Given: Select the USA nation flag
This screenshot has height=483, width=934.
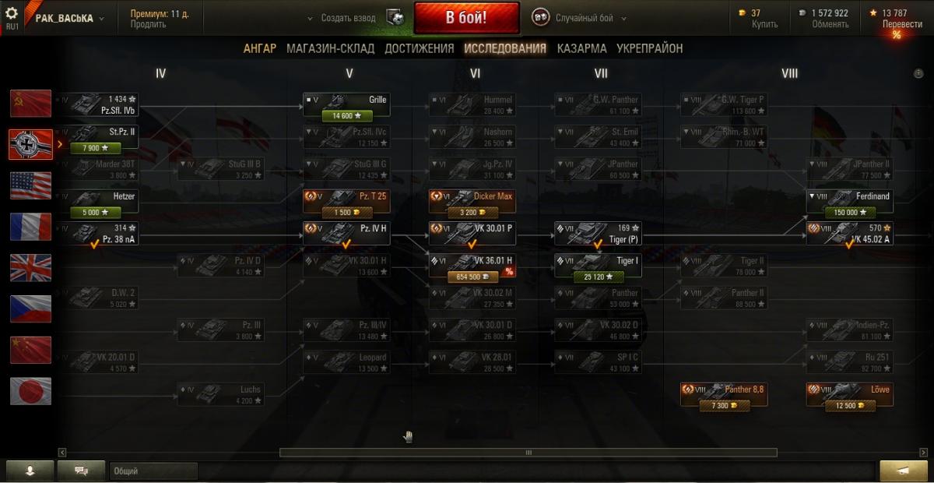Looking at the screenshot, I should coord(31,185).
